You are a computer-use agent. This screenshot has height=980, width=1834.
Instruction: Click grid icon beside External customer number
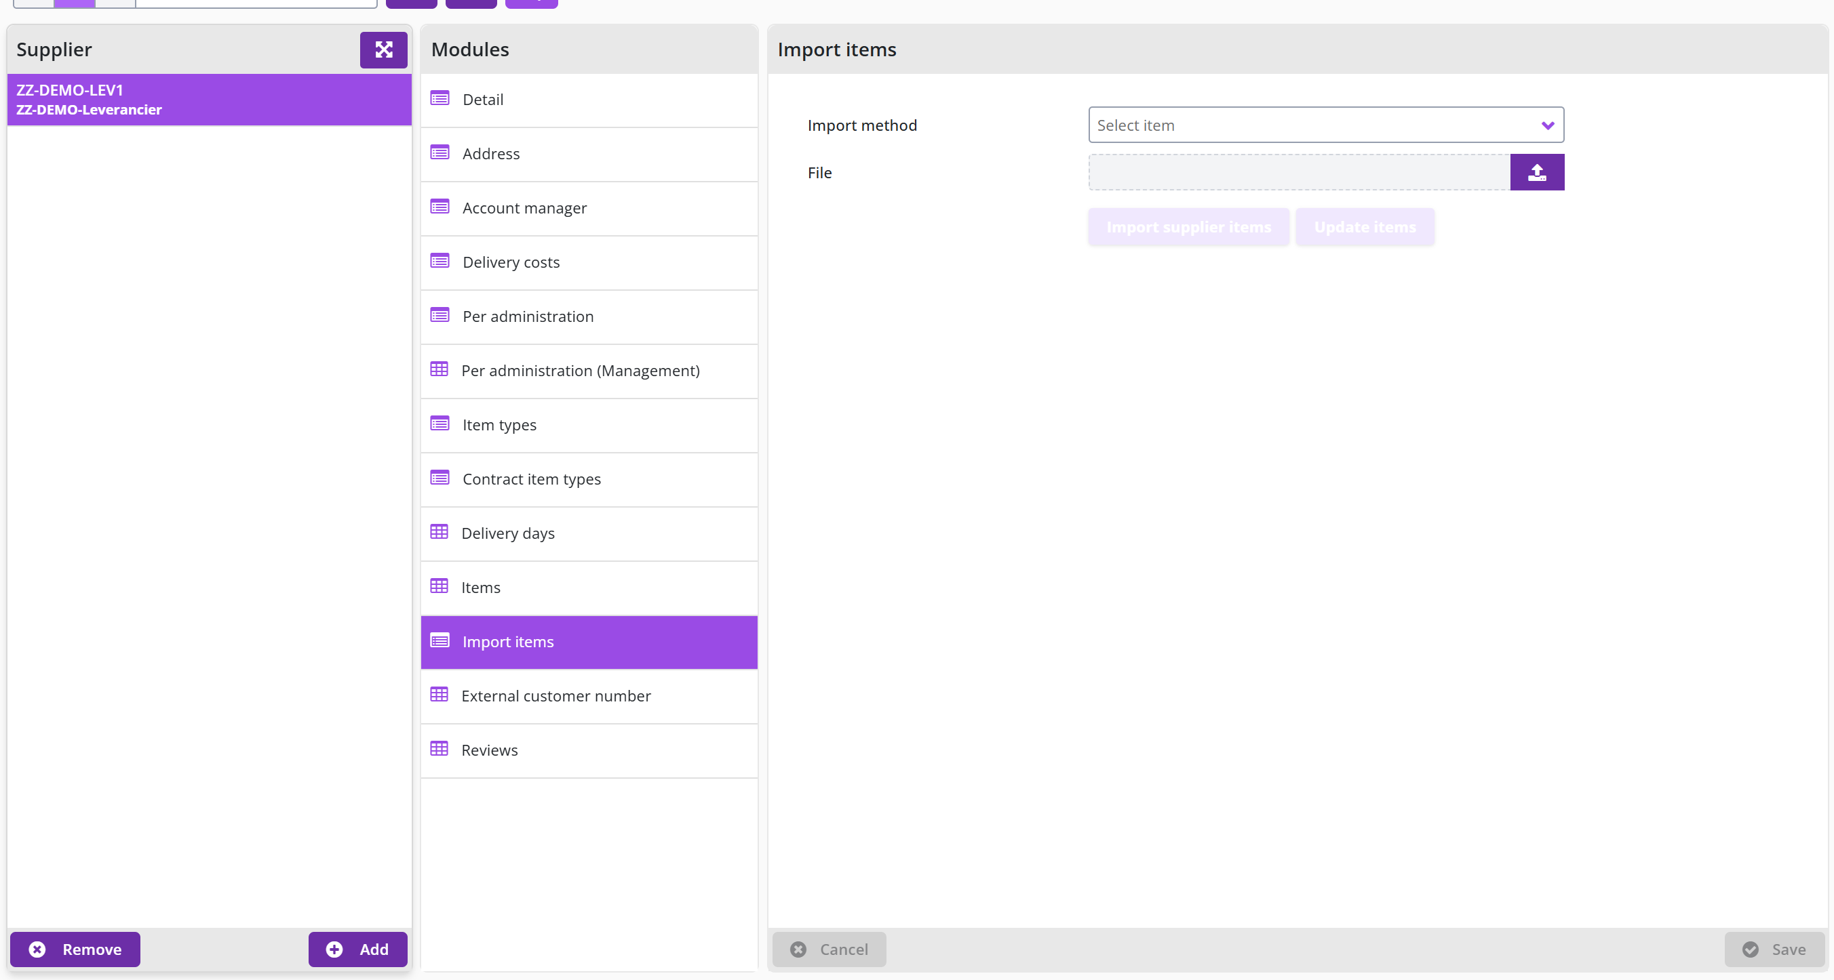click(440, 695)
